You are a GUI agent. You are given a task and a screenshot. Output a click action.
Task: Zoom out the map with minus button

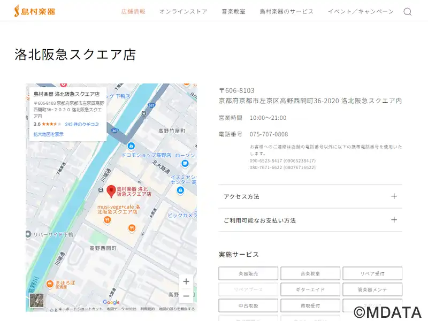pyautogui.click(x=186, y=296)
